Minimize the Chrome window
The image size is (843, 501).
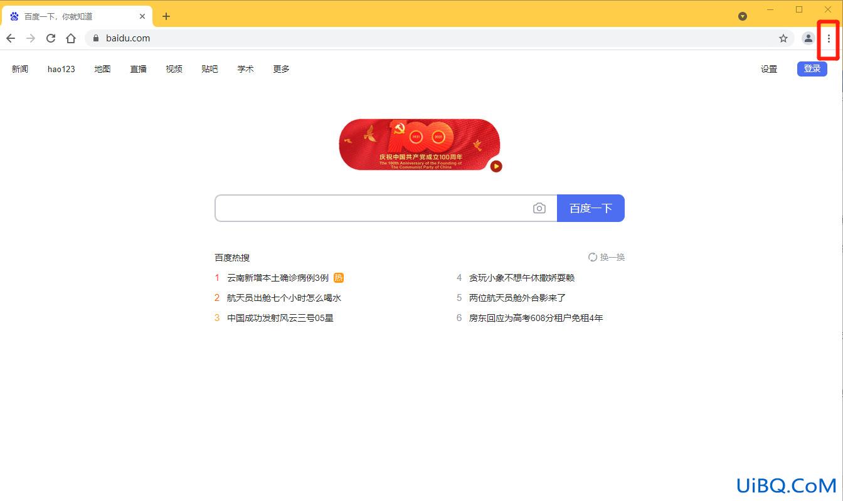click(x=770, y=9)
